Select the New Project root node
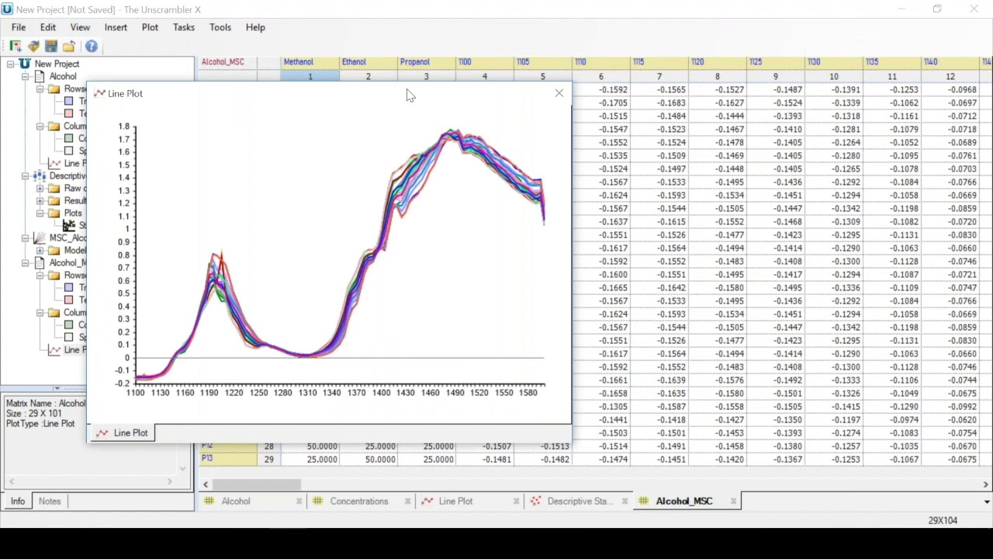This screenshot has width=993, height=559. [57, 64]
